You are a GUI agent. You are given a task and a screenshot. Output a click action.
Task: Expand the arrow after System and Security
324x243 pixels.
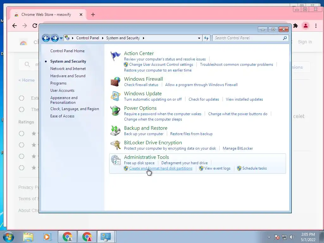(x=144, y=38)
